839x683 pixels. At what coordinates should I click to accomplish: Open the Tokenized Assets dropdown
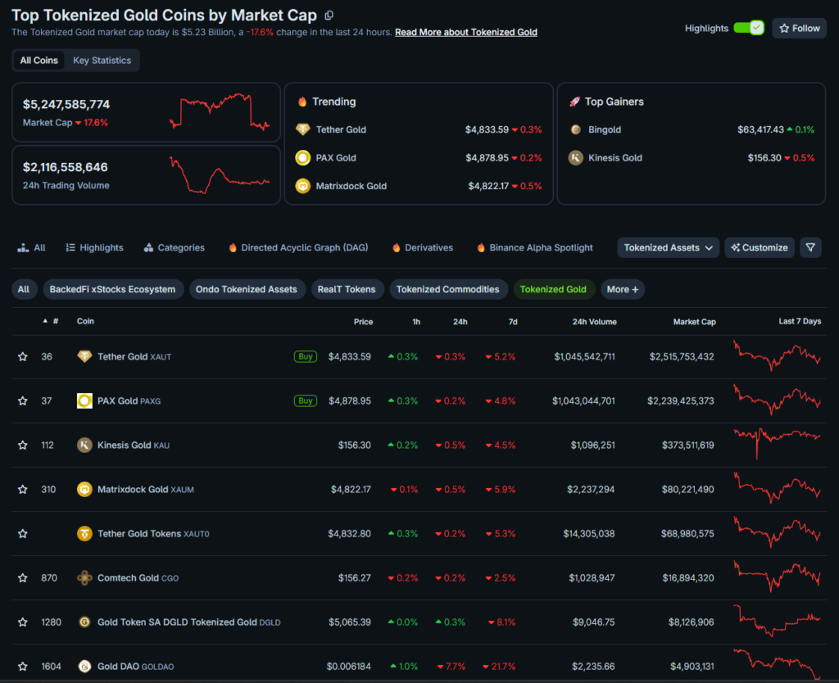pyautogui.click(x=668, y=247)
